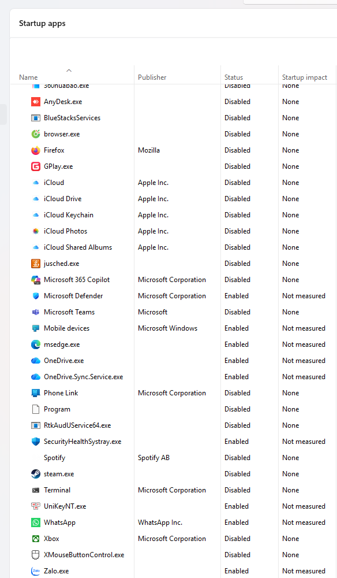Click the BlueStacksServices icon
Viewport: 337px width, 578px height.
point(36,118)
